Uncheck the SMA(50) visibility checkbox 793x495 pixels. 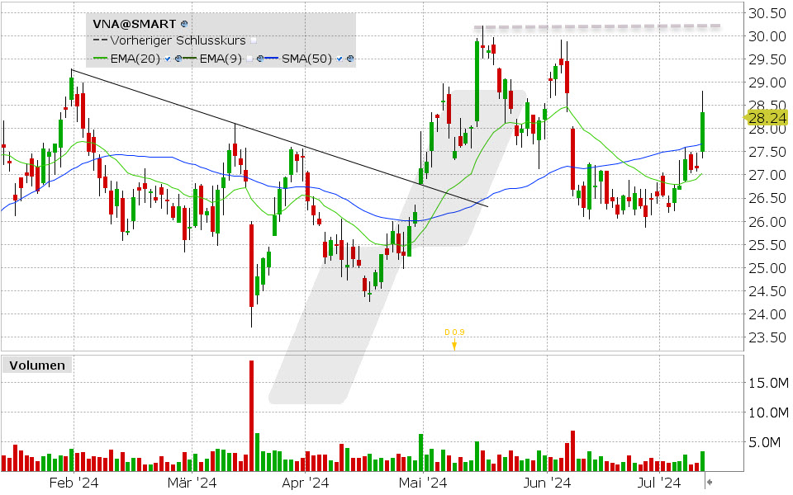[340, 59]
